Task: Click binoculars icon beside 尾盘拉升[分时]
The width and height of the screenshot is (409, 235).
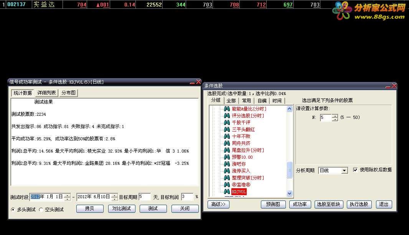Action: click(227, 150)
